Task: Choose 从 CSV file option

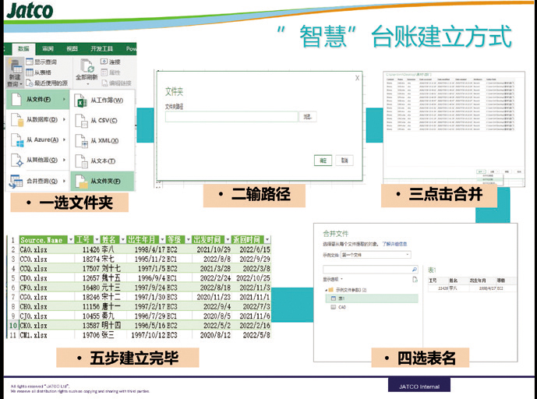Action: tap(80, 121)
